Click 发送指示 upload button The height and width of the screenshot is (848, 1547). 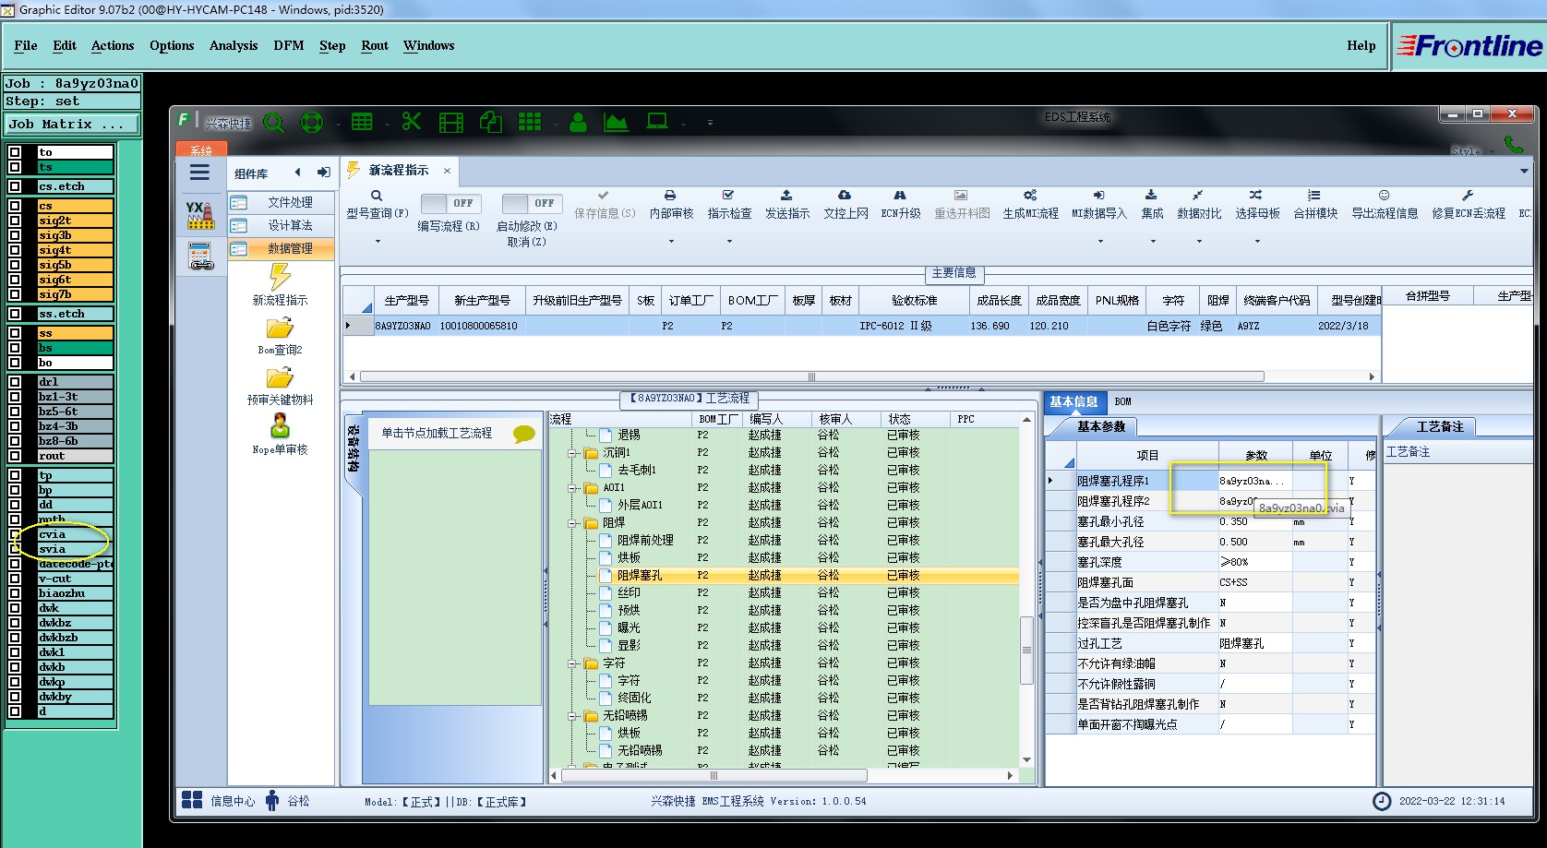pyautogui.click(x=786, y=205)
